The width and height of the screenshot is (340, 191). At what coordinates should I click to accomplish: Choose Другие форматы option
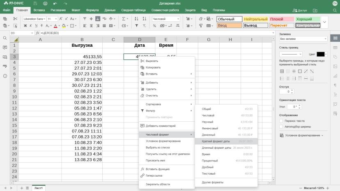tap(226, 182)
